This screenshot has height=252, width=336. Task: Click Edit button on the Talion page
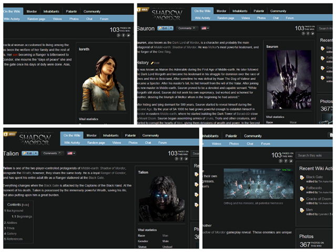pos(28,153)
